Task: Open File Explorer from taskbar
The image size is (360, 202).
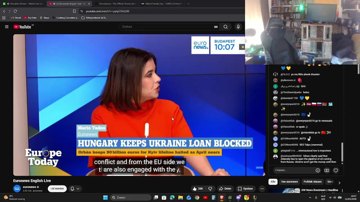Action: click(x=181, y=198)
